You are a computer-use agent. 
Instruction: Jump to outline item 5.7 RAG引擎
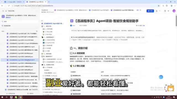[51, 89]
